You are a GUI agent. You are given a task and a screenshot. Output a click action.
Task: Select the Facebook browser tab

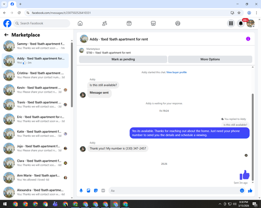click(x=12, y=4)
